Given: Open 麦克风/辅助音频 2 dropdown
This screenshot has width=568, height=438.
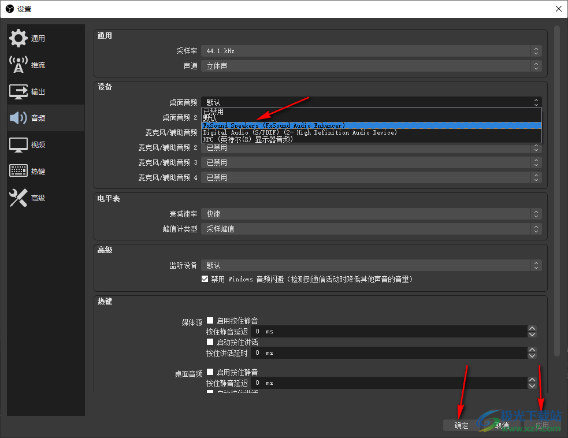Looking at the screenshot, I should click(372, 148).
